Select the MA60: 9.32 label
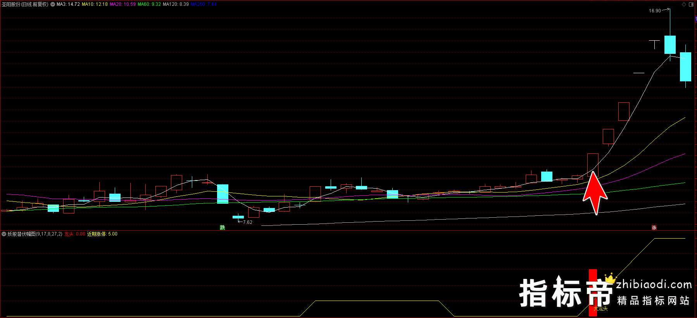This screenshot has width=697, height=318. click(149, 4)
